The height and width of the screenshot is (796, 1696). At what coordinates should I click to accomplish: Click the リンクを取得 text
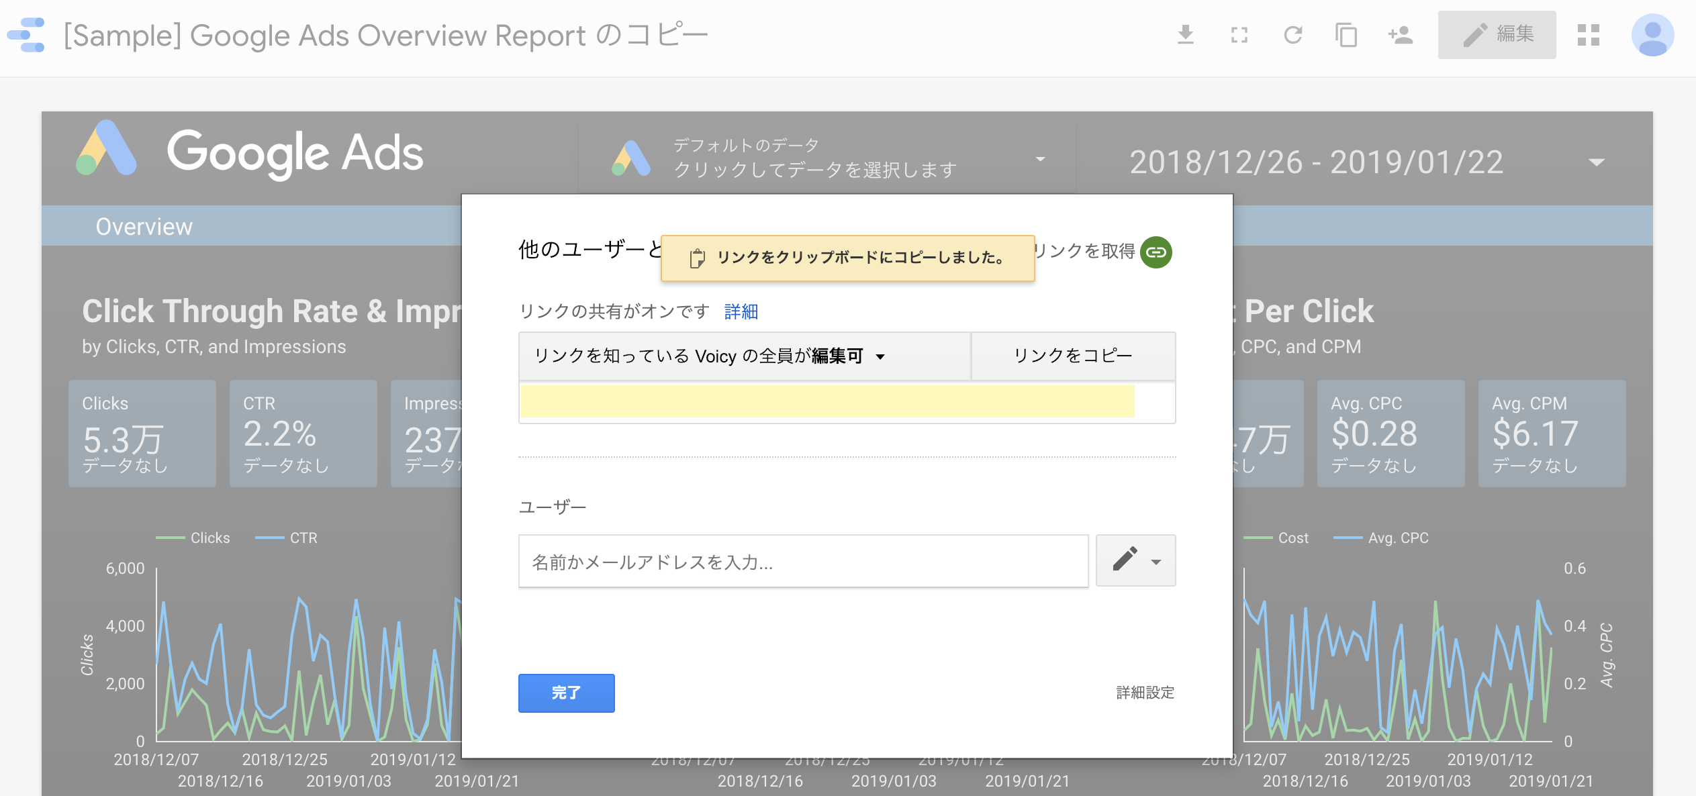pos(1085,252)
